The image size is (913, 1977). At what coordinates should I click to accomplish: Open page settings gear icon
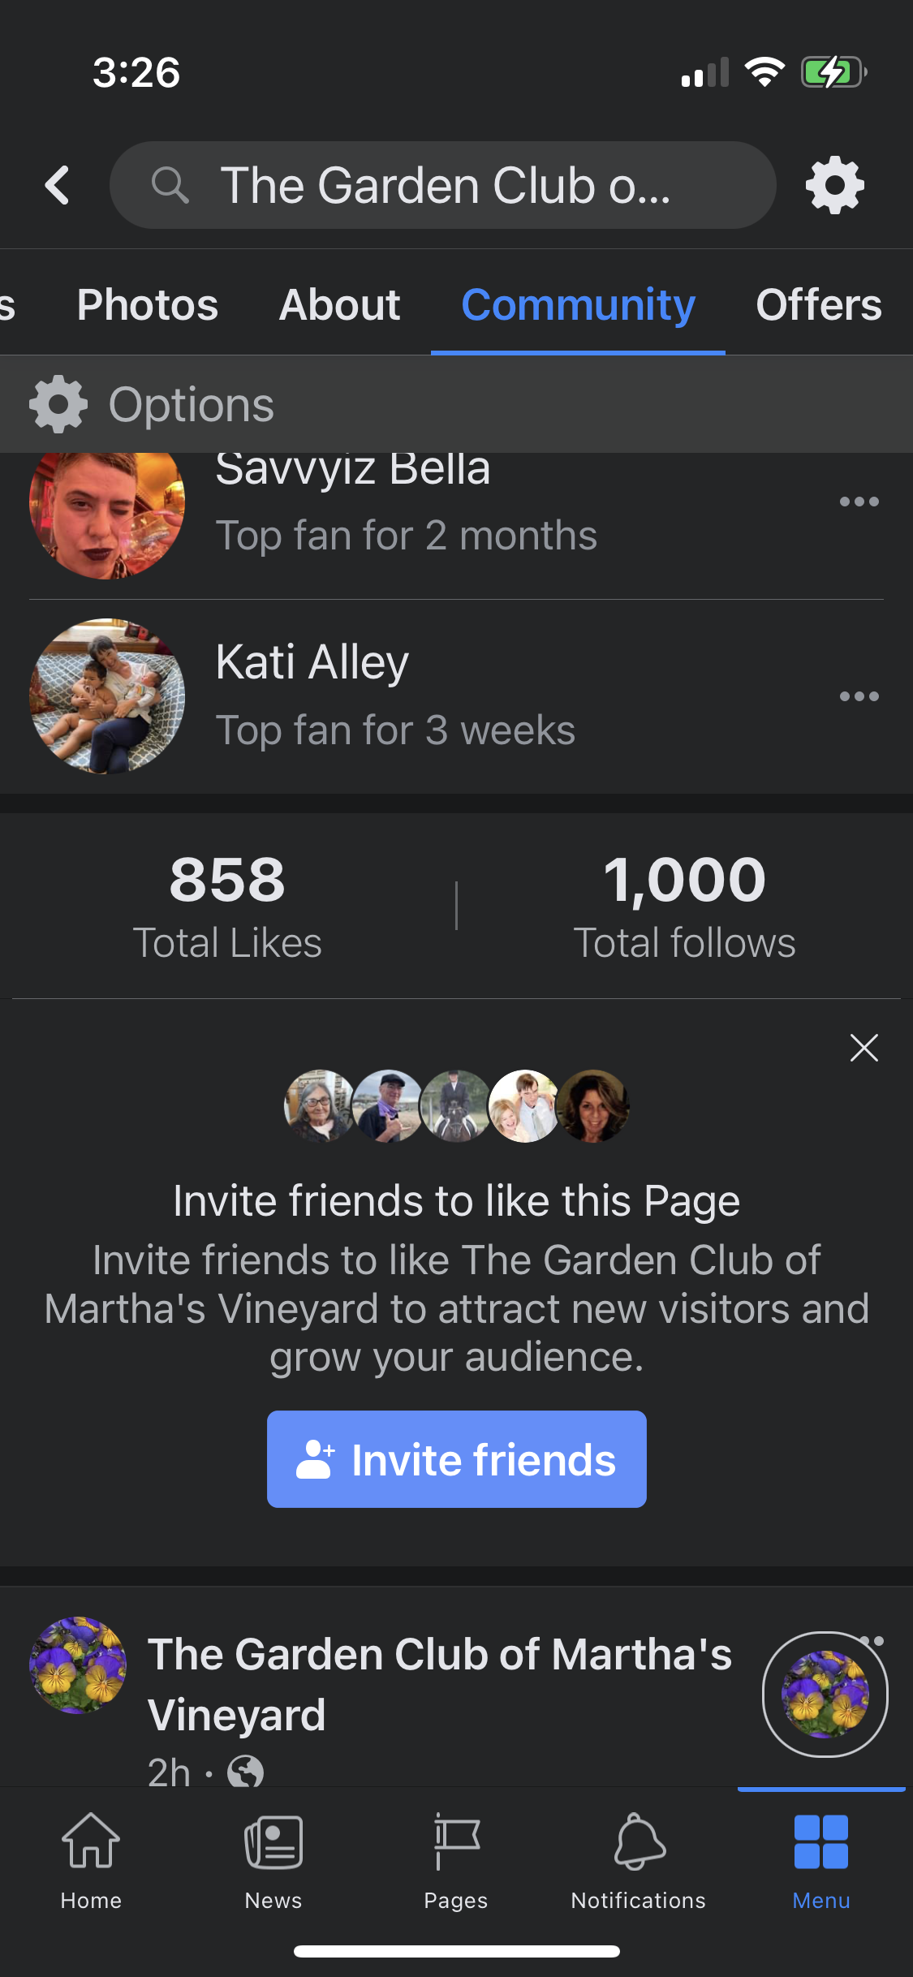coord(834,186)
